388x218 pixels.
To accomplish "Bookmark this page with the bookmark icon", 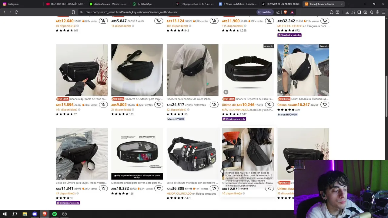I will coord(73,12).
